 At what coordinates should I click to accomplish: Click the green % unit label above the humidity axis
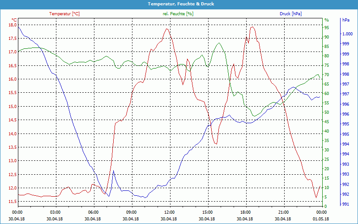[326, 20]
